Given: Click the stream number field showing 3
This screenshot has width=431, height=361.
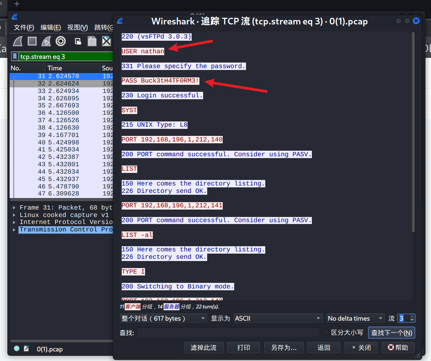Looking at the screenshot, I should 403,318.
